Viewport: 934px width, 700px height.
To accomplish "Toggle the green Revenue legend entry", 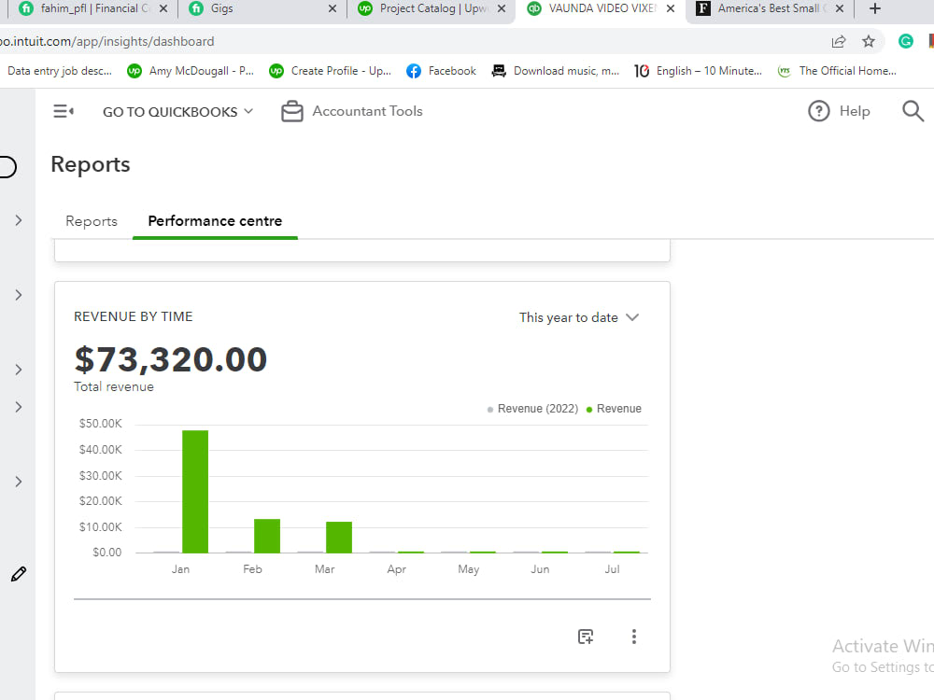I will point(614,409).
